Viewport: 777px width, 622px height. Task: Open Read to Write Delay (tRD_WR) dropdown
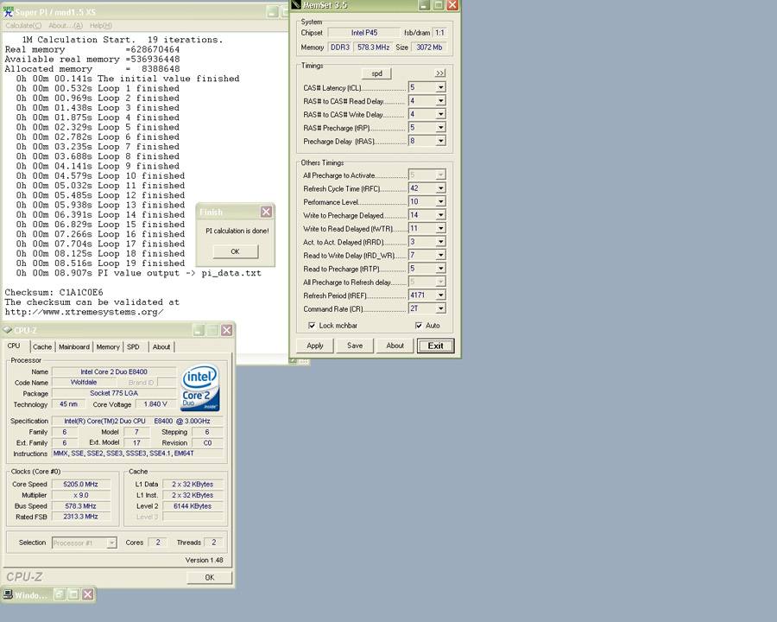pyautogui.click(x=440, y=255)
